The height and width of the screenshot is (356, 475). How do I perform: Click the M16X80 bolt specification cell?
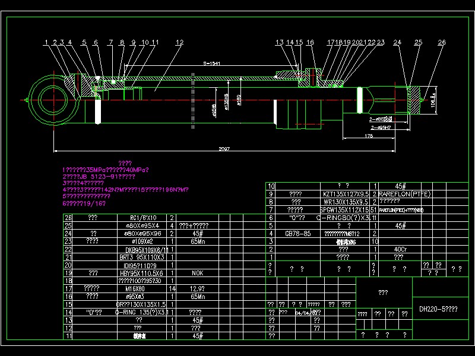click(137, 288)
